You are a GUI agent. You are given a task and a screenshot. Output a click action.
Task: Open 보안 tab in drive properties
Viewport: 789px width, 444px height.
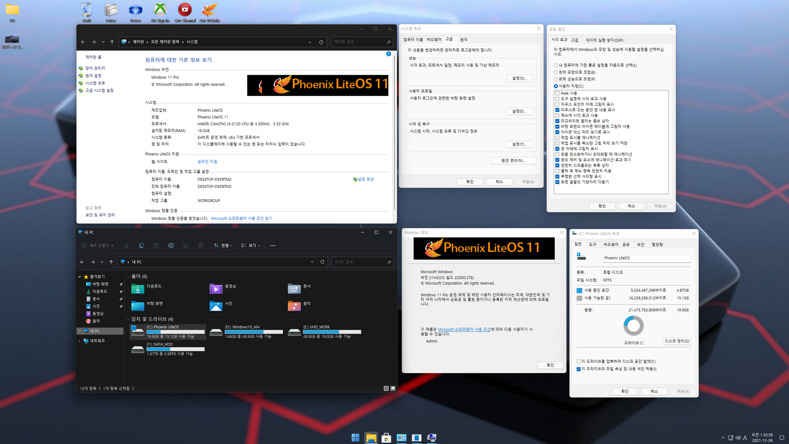(641, 244)
